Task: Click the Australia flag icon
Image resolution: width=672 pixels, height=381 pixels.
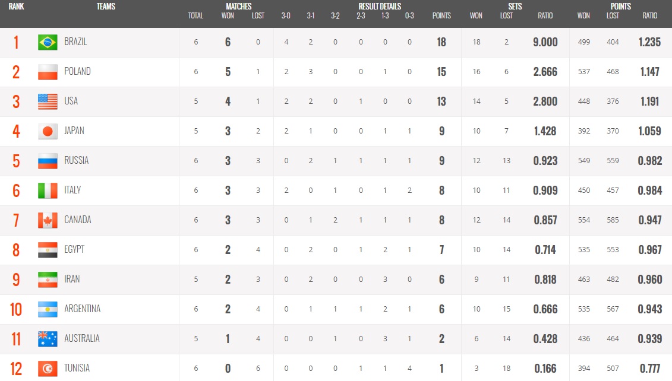Action: (48, 339)
